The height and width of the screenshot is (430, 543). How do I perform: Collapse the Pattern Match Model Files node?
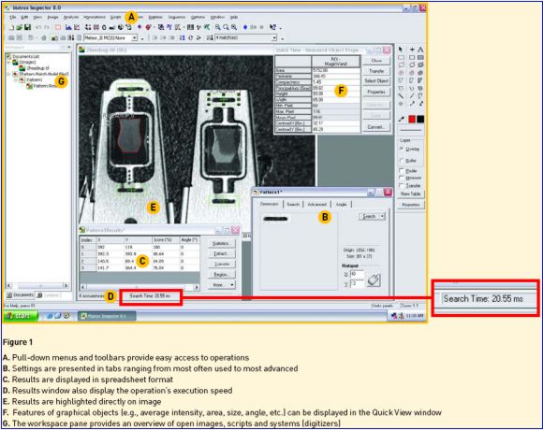[8, 74]
